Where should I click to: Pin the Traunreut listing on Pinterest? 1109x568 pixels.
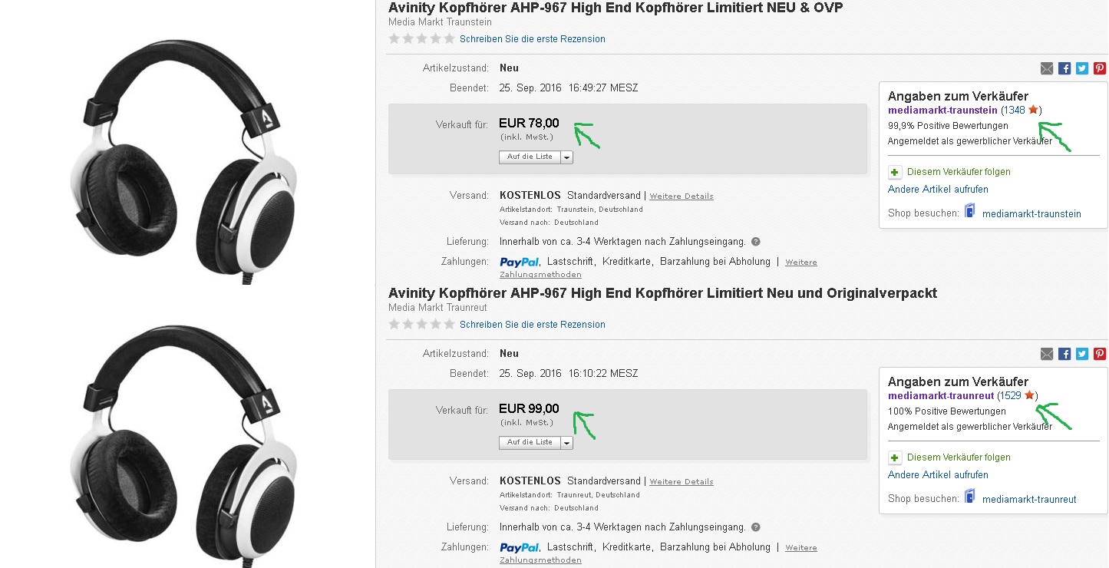pyautogui.click(x=1100, y=354)
